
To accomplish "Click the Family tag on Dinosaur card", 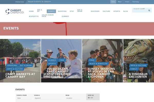I will point(134,69).
